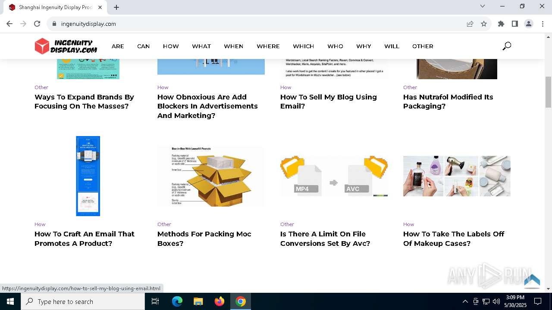Open the Windows Start menu
Screen dimensions: 552x310
pos(10,301)
